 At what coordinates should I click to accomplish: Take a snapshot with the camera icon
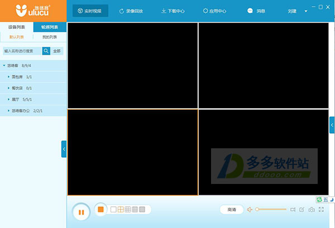[x=312, y=210]
